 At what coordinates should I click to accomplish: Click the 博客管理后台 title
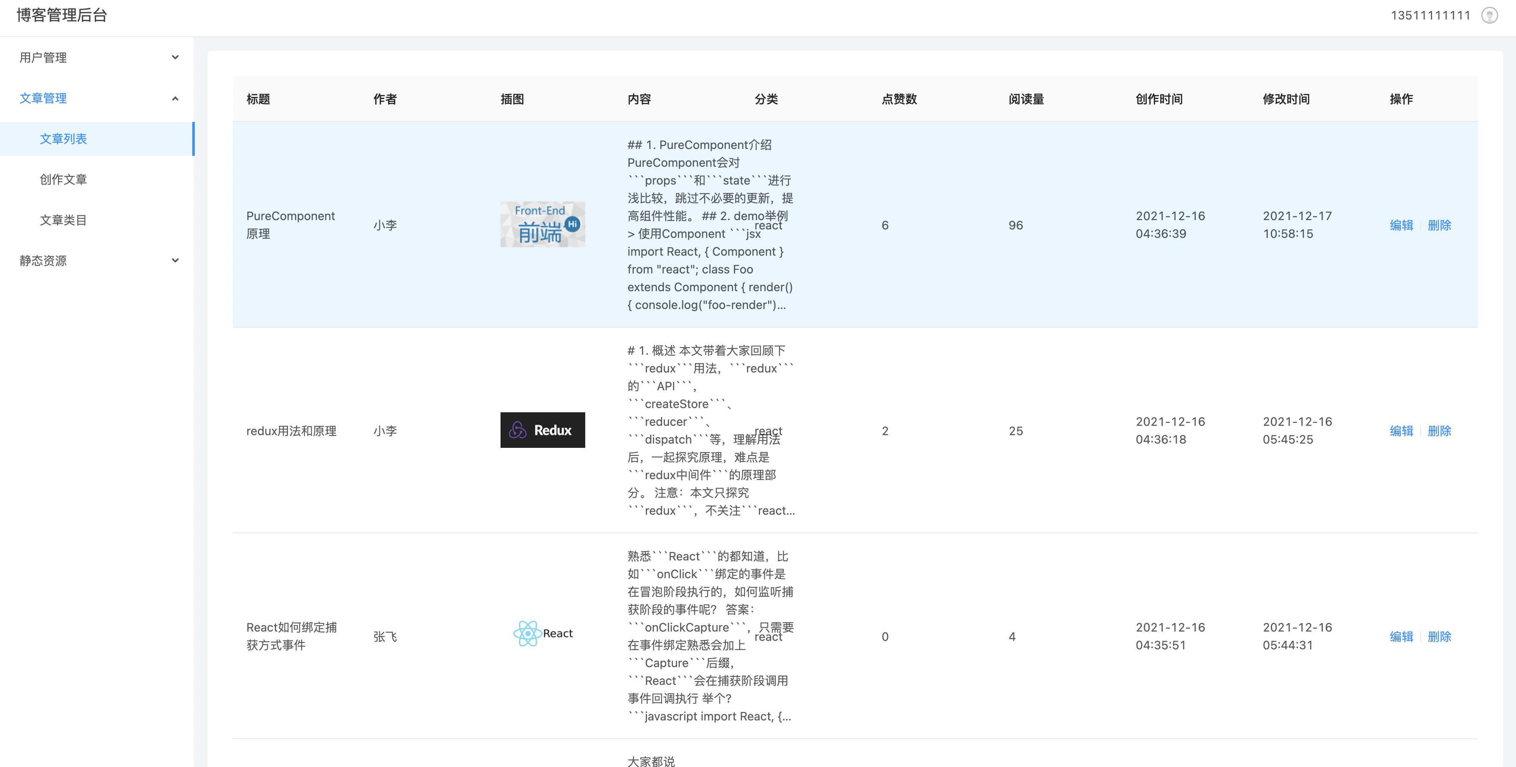click(x=62, y=15)
